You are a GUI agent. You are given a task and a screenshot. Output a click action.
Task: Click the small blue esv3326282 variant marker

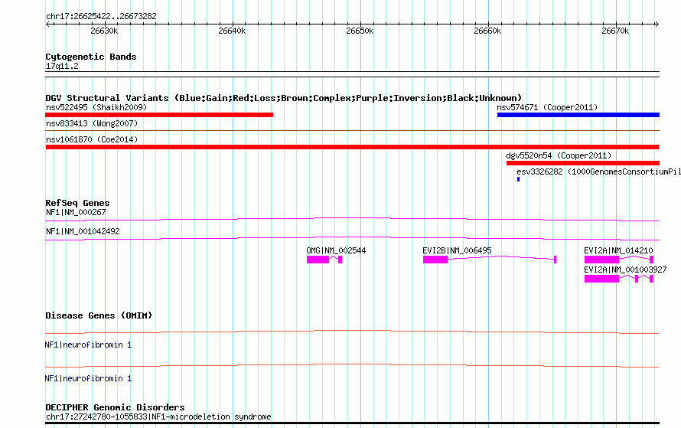click(x=518, y=179)
